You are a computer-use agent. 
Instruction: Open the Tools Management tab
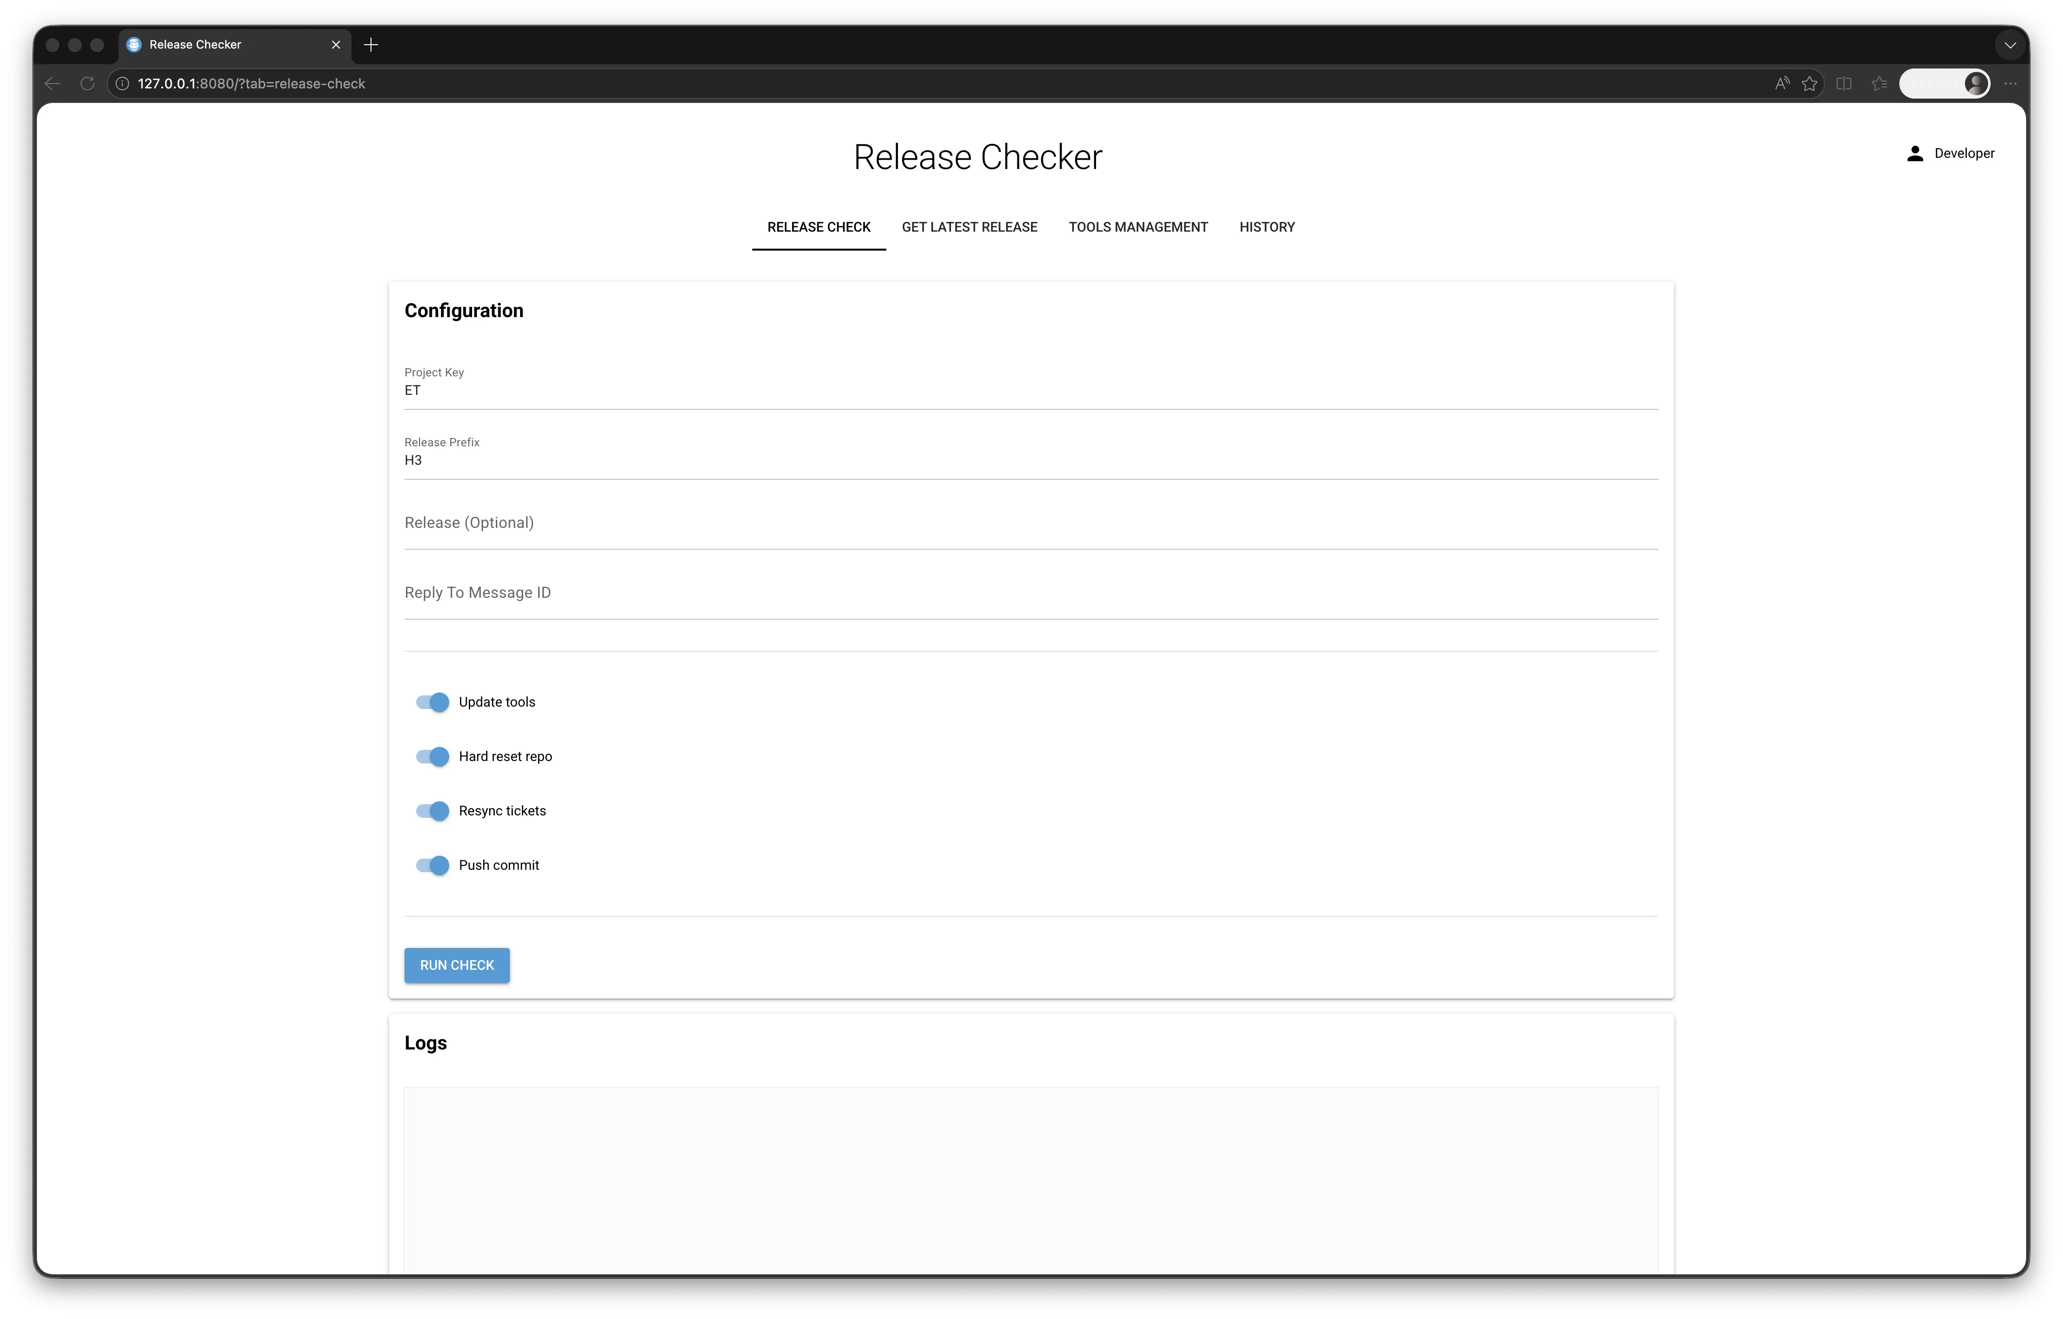click(1138, 227)
